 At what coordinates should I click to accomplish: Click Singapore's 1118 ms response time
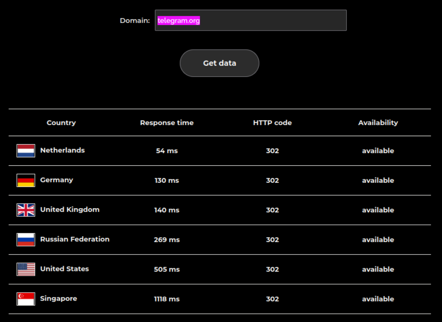(x=167, y=299)
